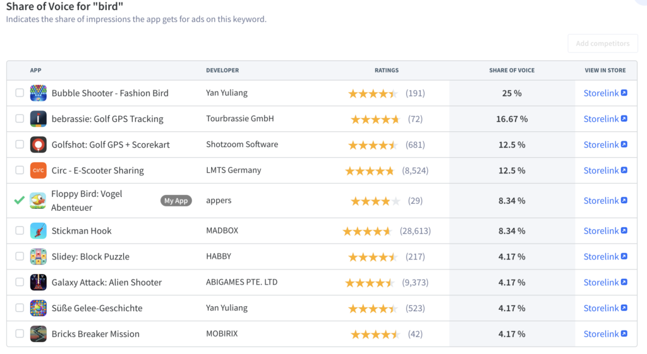Tick the Slidey: Block Puzzle checkbox

point(20,256)
